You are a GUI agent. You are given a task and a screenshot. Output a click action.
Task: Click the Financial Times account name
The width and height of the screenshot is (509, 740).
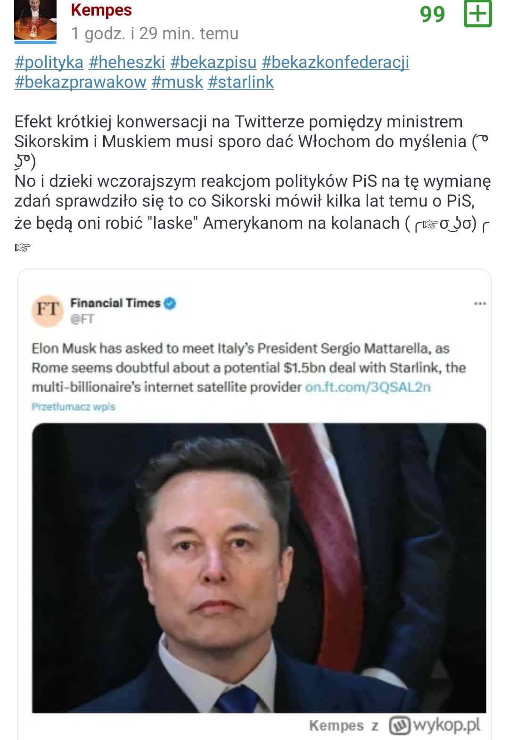click(x=115, y=303)
